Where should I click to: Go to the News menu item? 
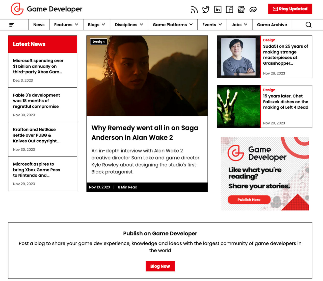click(39, 25)
